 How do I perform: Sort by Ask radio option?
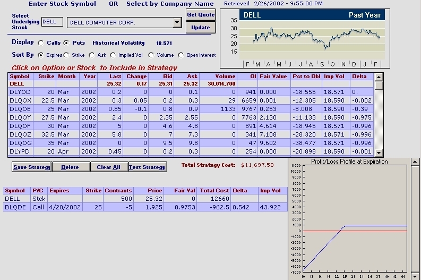pyautogui.click(x=92, y=55)
